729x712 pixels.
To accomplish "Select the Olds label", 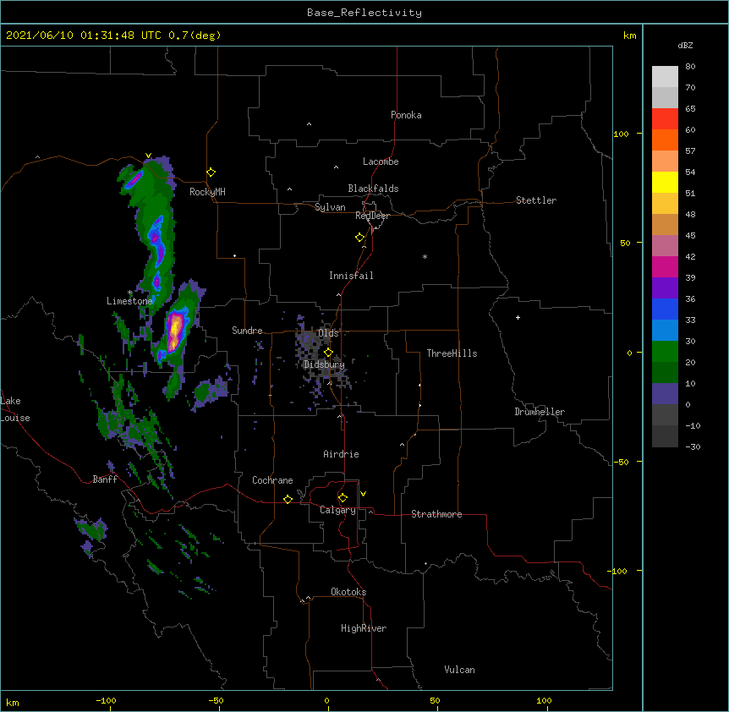I will point(328,333).
